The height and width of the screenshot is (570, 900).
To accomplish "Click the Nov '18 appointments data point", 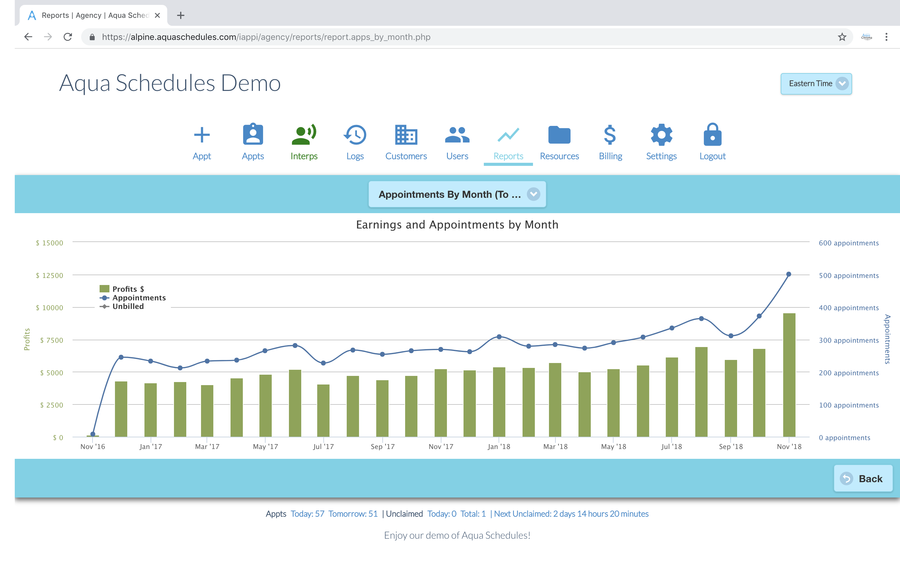I will coord(789,274).
